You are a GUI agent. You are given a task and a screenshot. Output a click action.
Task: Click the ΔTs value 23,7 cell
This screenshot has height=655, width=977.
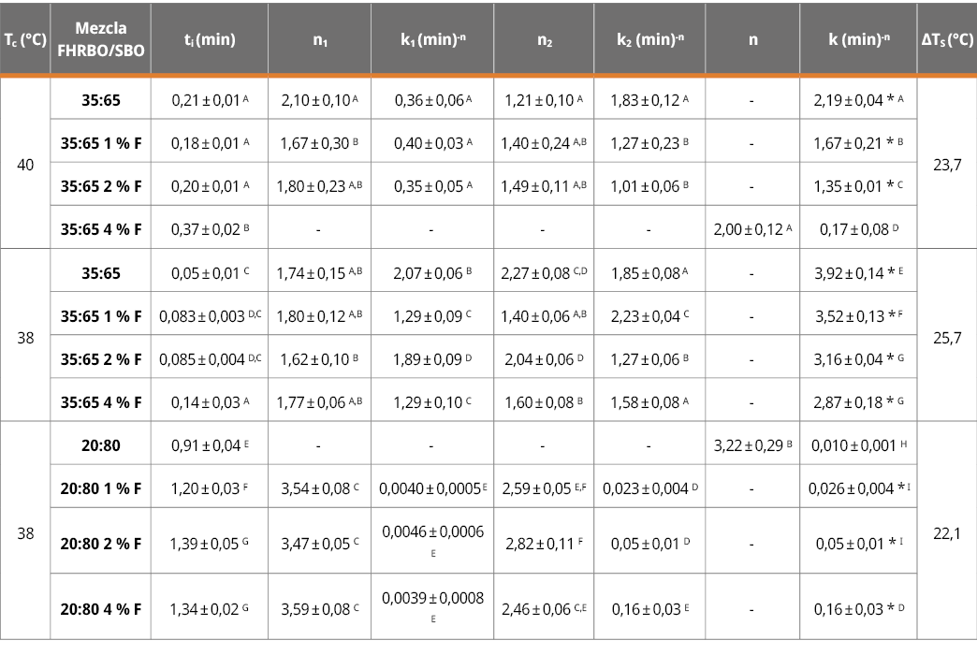946,164
